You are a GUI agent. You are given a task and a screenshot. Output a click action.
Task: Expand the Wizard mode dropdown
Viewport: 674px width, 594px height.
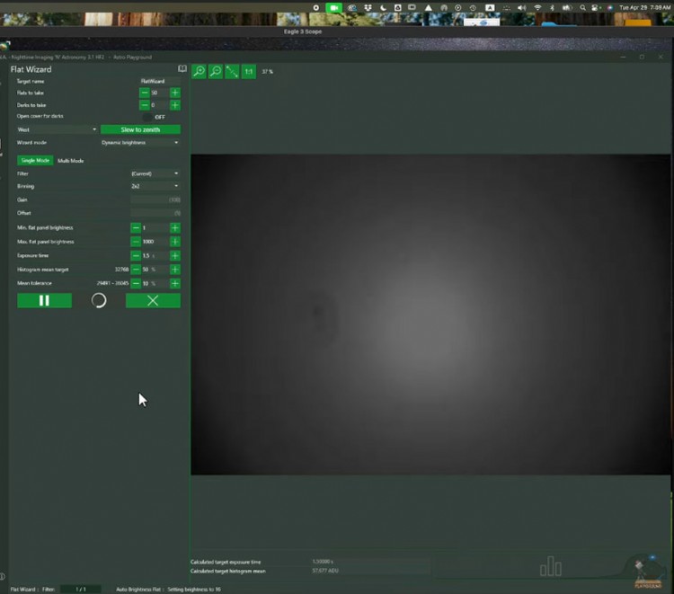pos(139,142)
